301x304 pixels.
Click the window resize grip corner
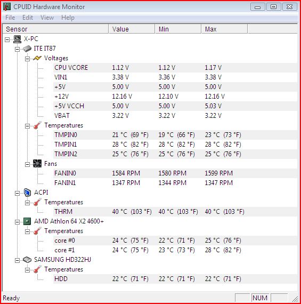click(x=295, y=299)
